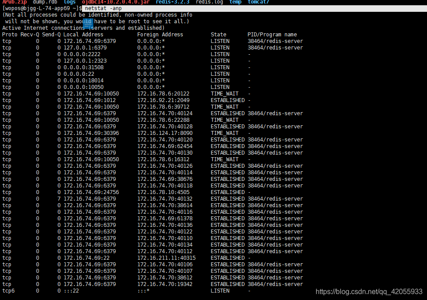Select local address "0.0.0.0:18014"
The width and height of the screenshot is (427, 300).
tap(84, 81)
